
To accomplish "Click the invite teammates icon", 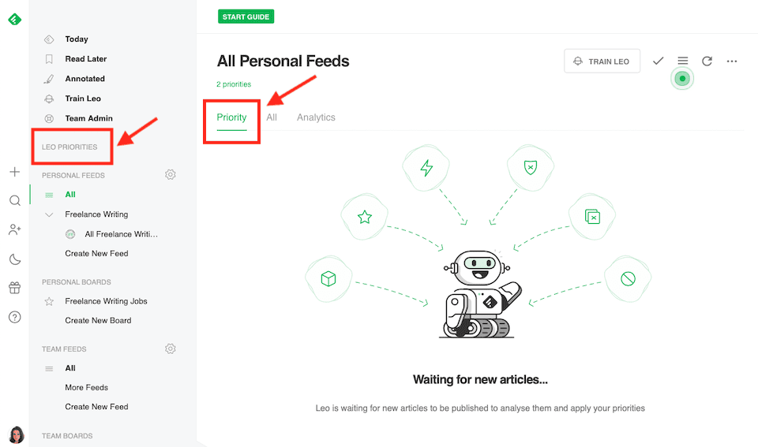I will [14, 229].
